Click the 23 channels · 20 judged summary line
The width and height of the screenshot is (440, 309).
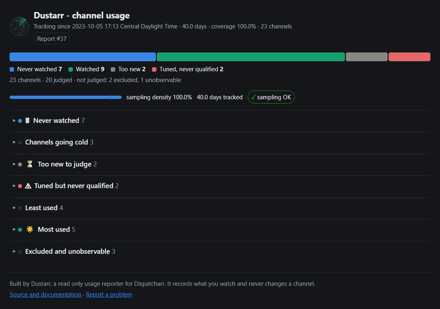click(95, 80)
